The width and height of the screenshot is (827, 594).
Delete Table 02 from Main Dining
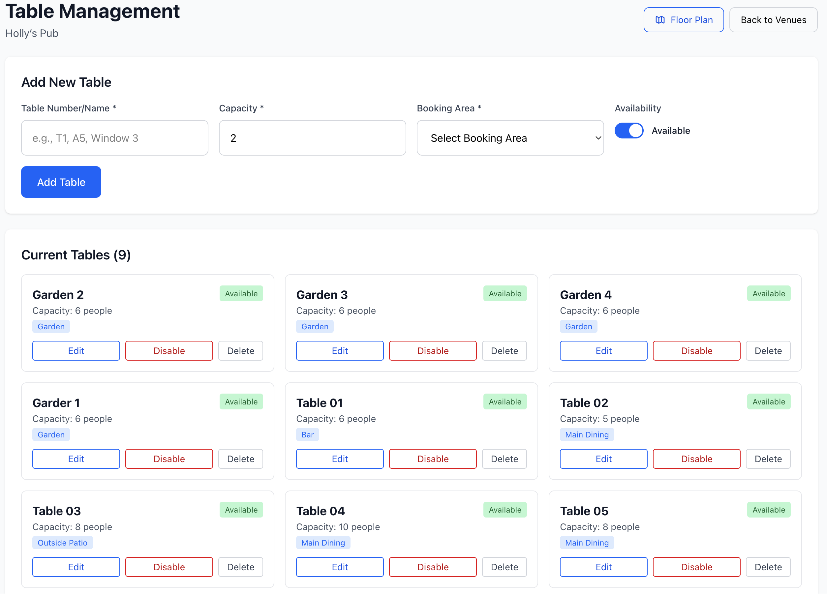click(x=768, y=459)
